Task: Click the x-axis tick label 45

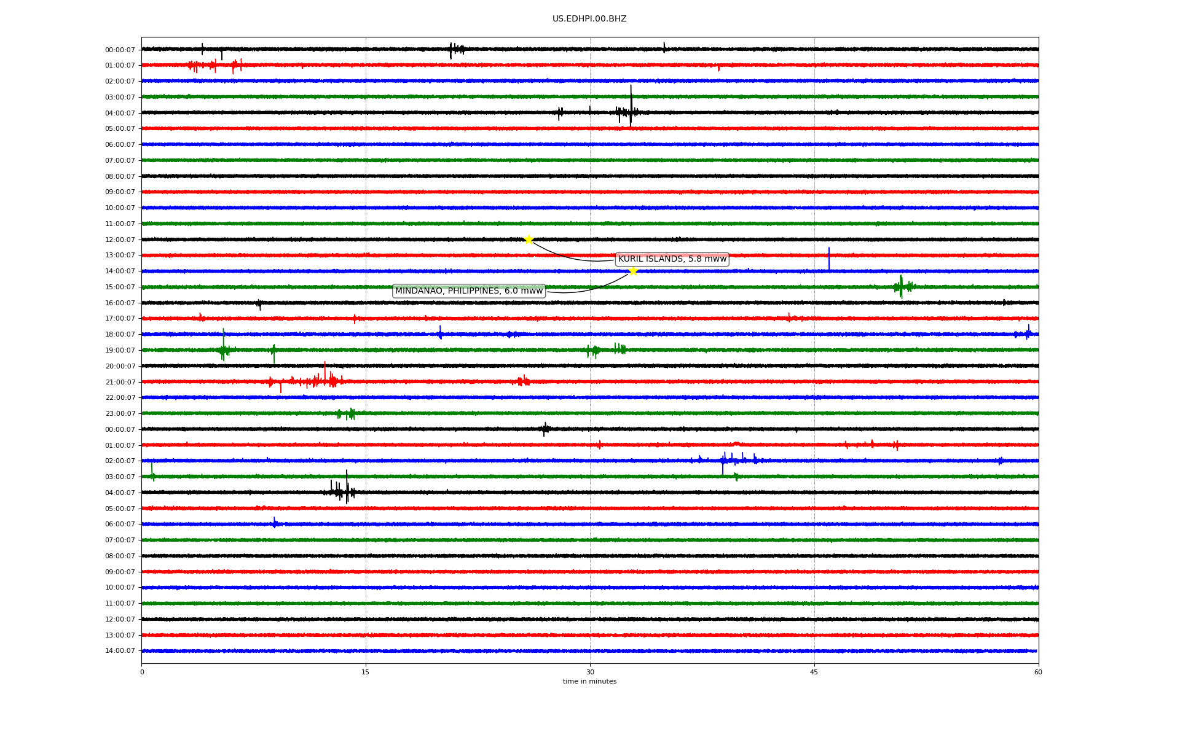Action: [x=814, y=672]
